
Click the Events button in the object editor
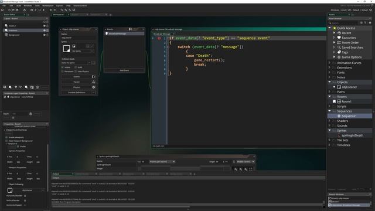click(x=77, y=77)
